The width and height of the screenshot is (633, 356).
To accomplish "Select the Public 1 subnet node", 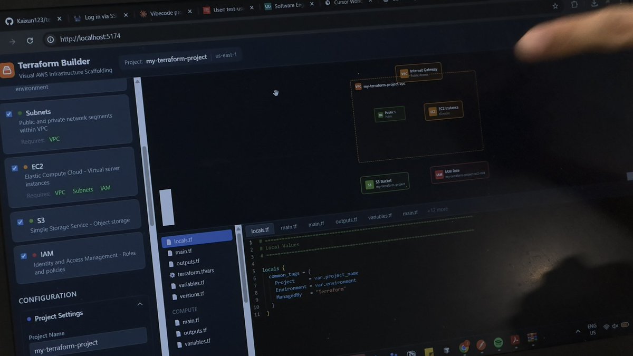I will click(390, 114).
